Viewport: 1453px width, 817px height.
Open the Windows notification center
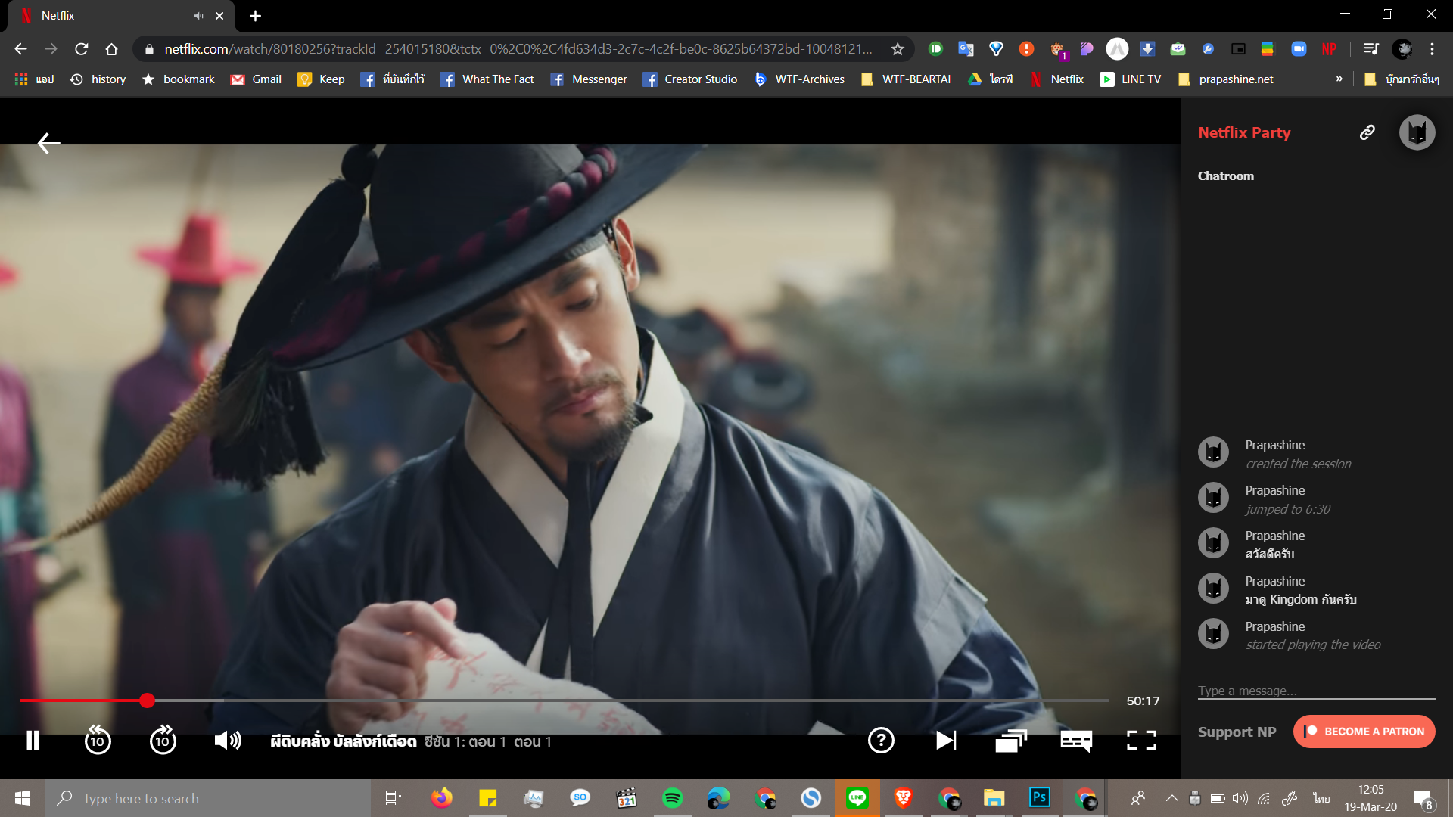coord(1423,799)
